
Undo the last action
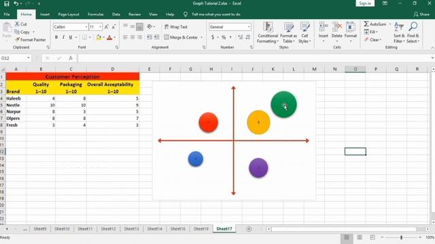[16, 3]
